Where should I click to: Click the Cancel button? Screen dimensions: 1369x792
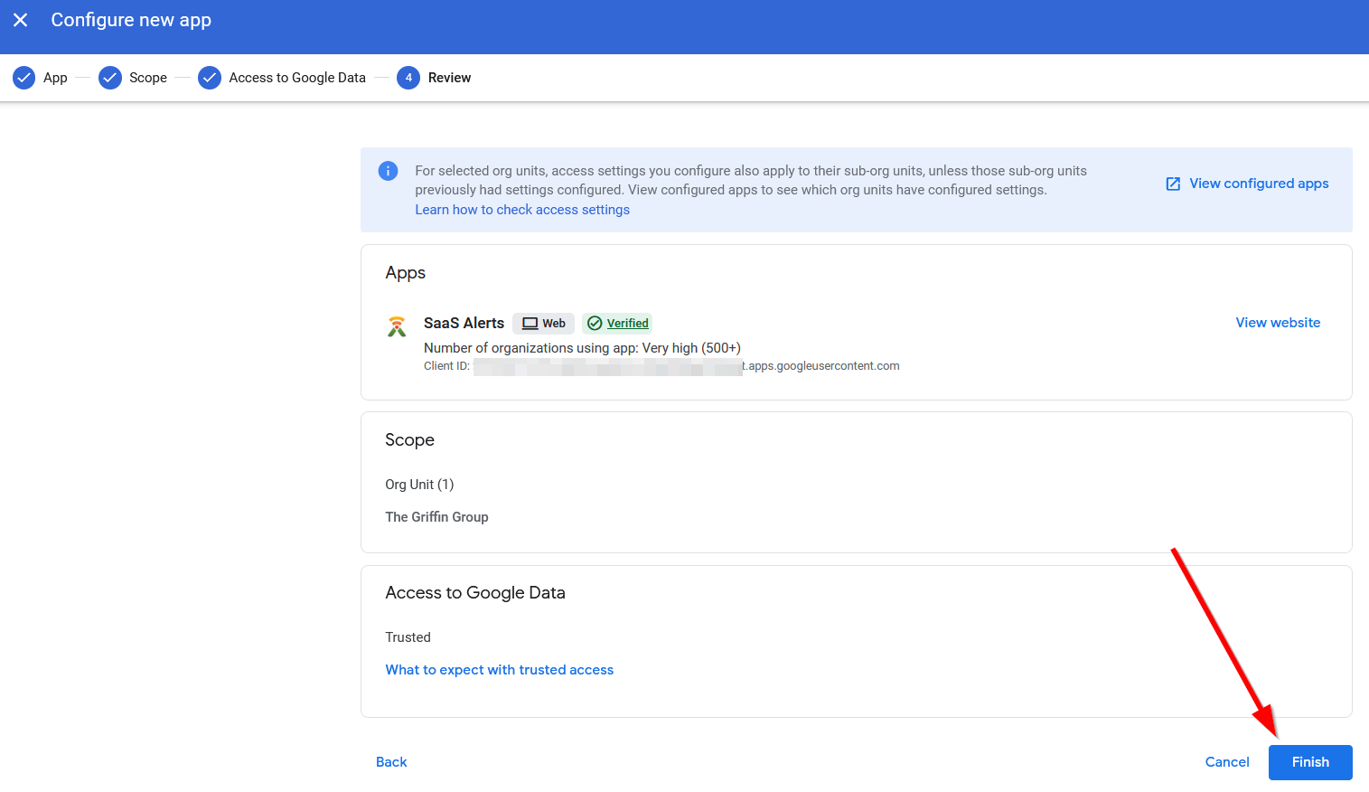[x=1227, y=762]
